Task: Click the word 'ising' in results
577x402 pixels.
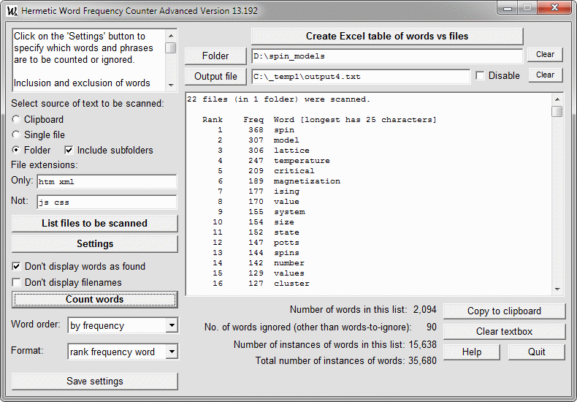Action: (286, 191)
